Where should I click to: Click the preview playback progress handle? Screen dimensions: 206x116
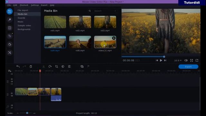point(164,57)
